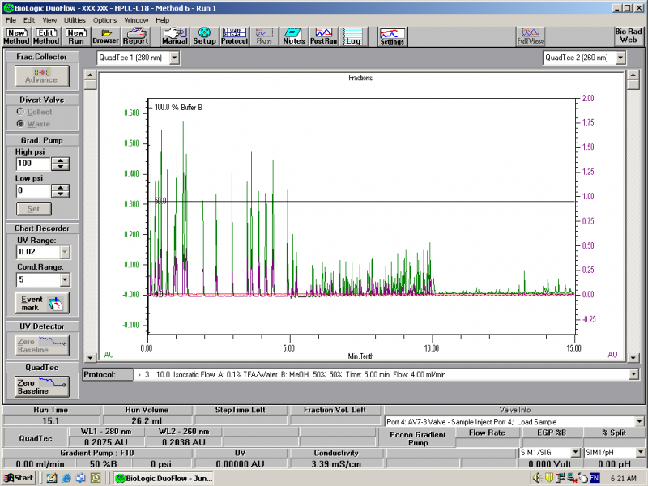The image size is (648, 486).
Task: Click the New Method toolbar icon
Action: pyautogui.click(x=16, y=36)
